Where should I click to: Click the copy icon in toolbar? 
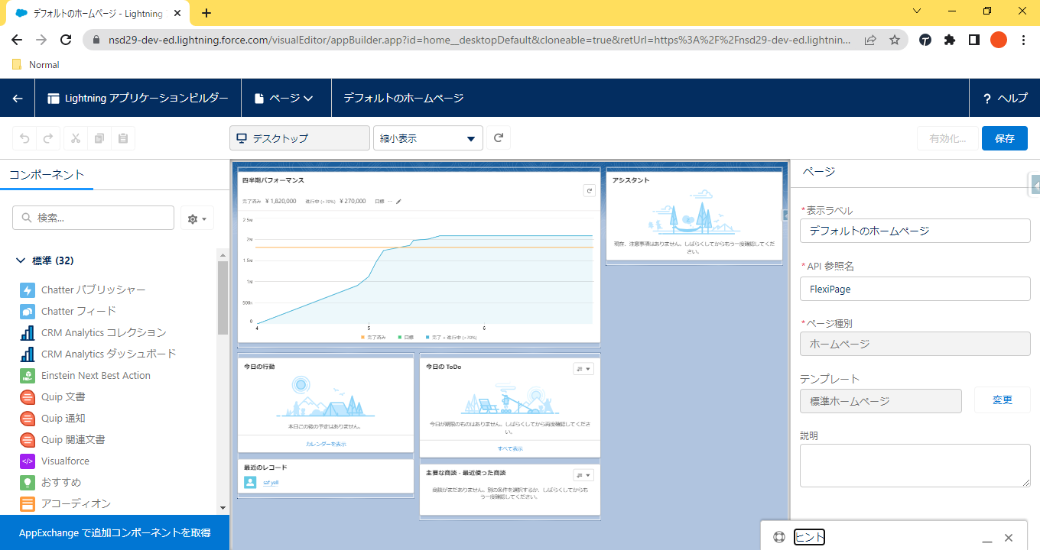(x=99, y=138)
